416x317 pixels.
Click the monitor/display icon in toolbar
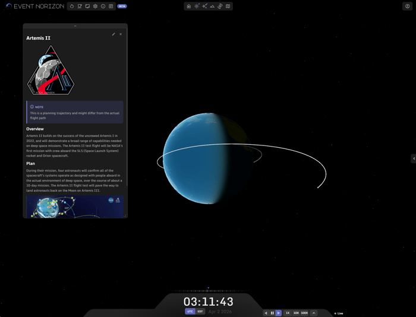click(87, 6)
